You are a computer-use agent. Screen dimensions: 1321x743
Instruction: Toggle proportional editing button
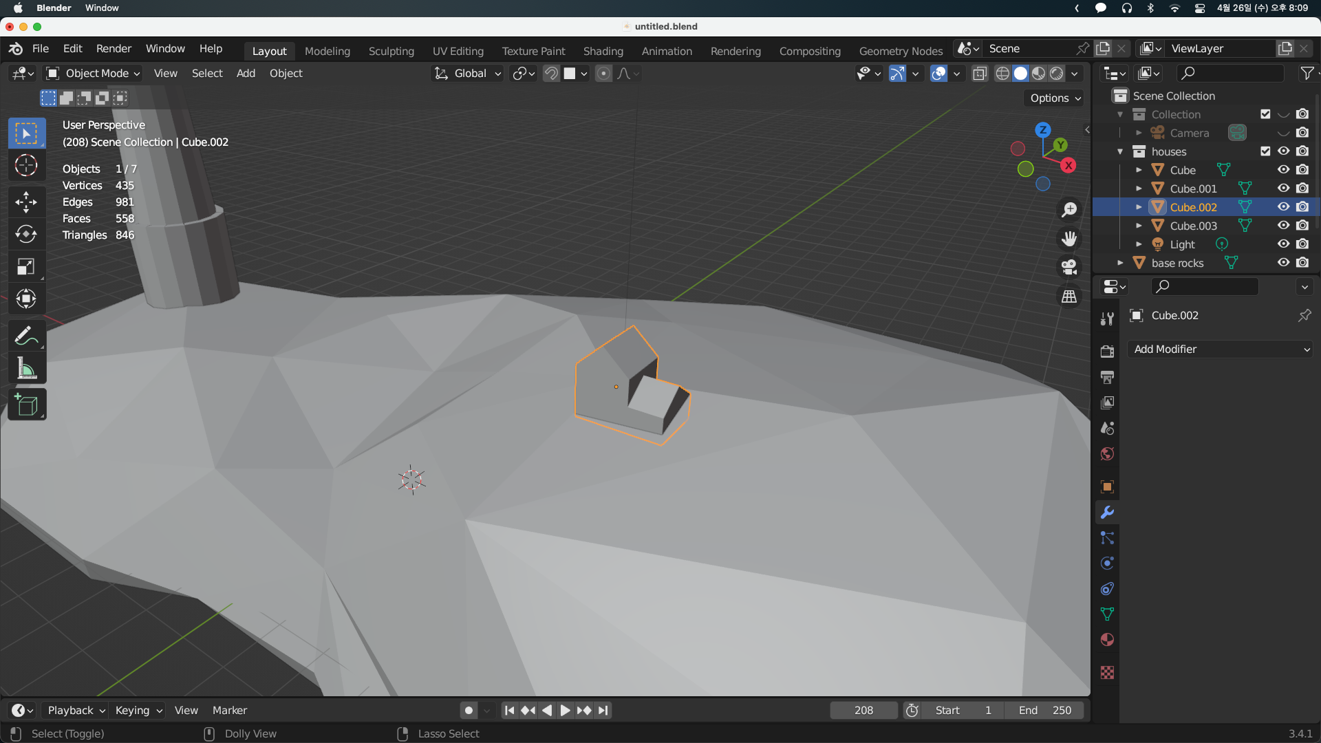pos(603,74)
